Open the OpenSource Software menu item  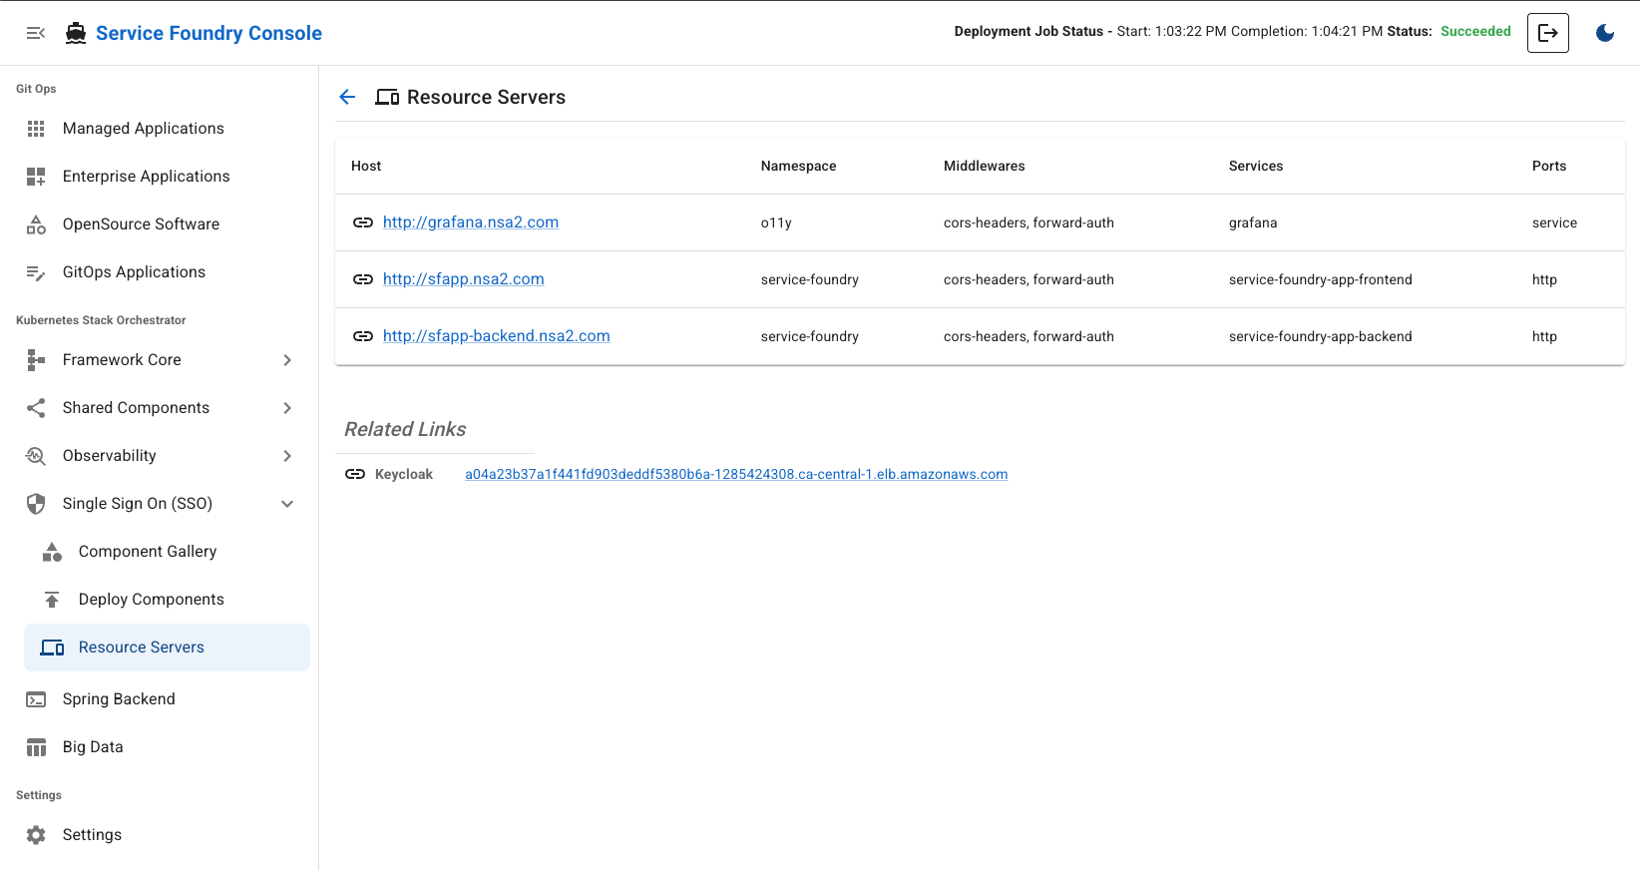coord(141,224)
